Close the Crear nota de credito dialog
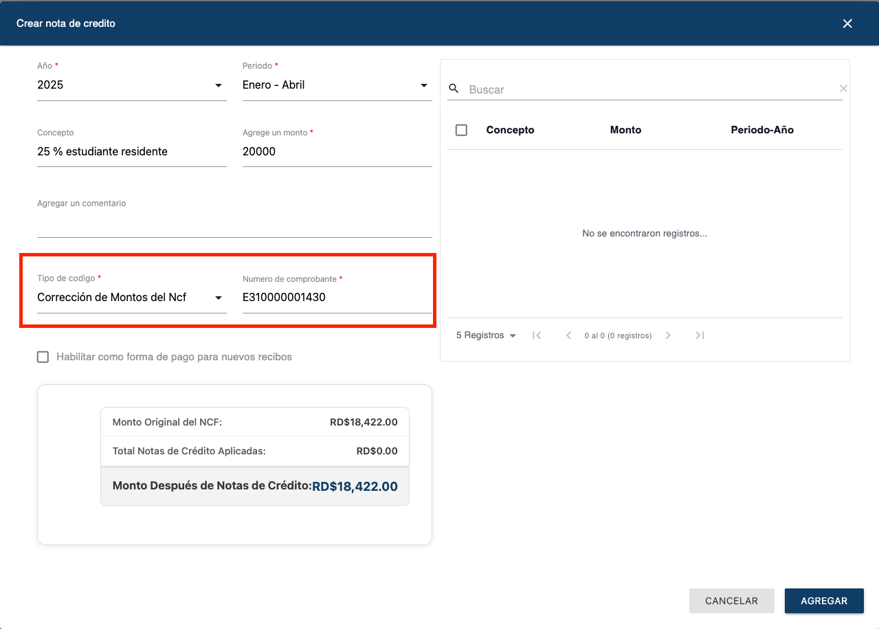Viewport: 879px width, 629px height. tap(847, 23)
